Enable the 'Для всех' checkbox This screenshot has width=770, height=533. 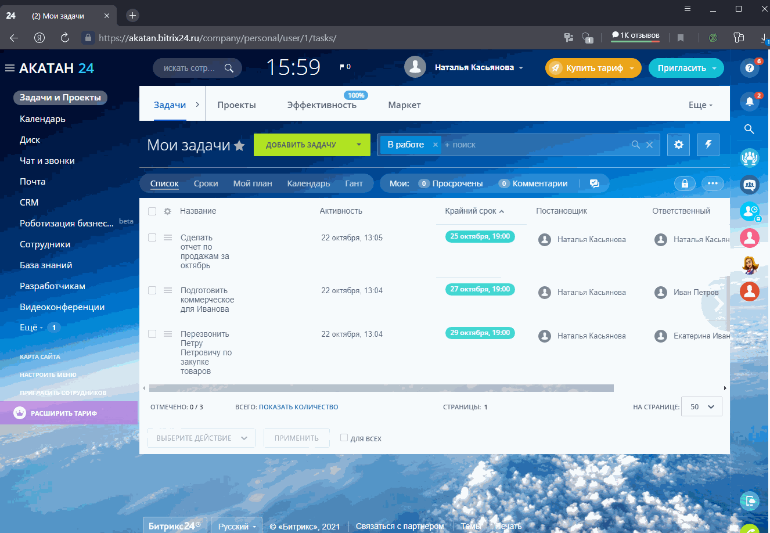point(344,438)
